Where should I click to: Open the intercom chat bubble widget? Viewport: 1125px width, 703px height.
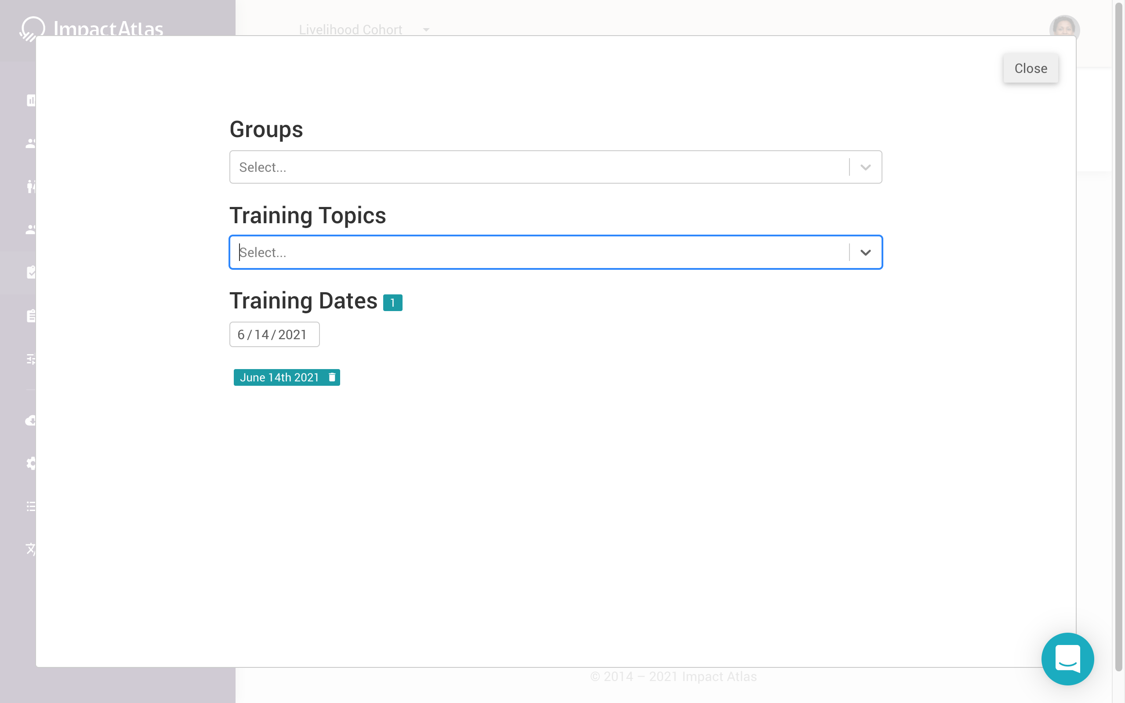[1068, 659]
